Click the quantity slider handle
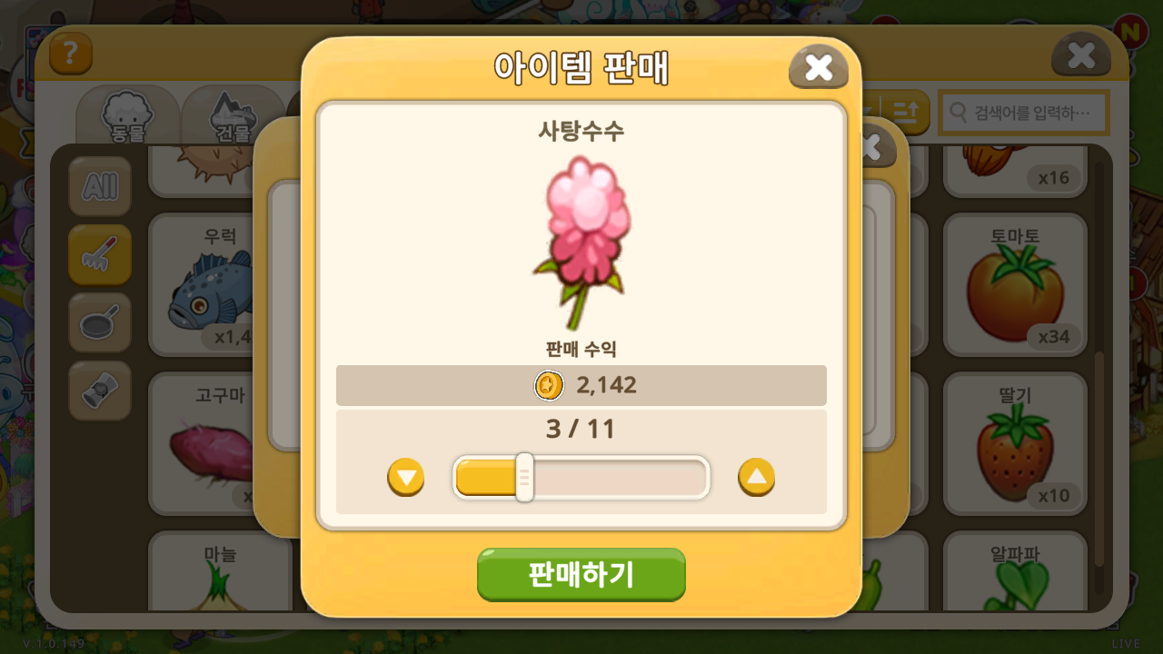The height and width of the screenshot is (654, 1163). [524, 477]
